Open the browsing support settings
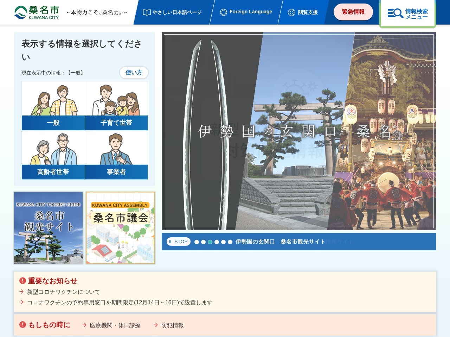The width and height of the screenshot is (450, 337). (303, 12)
